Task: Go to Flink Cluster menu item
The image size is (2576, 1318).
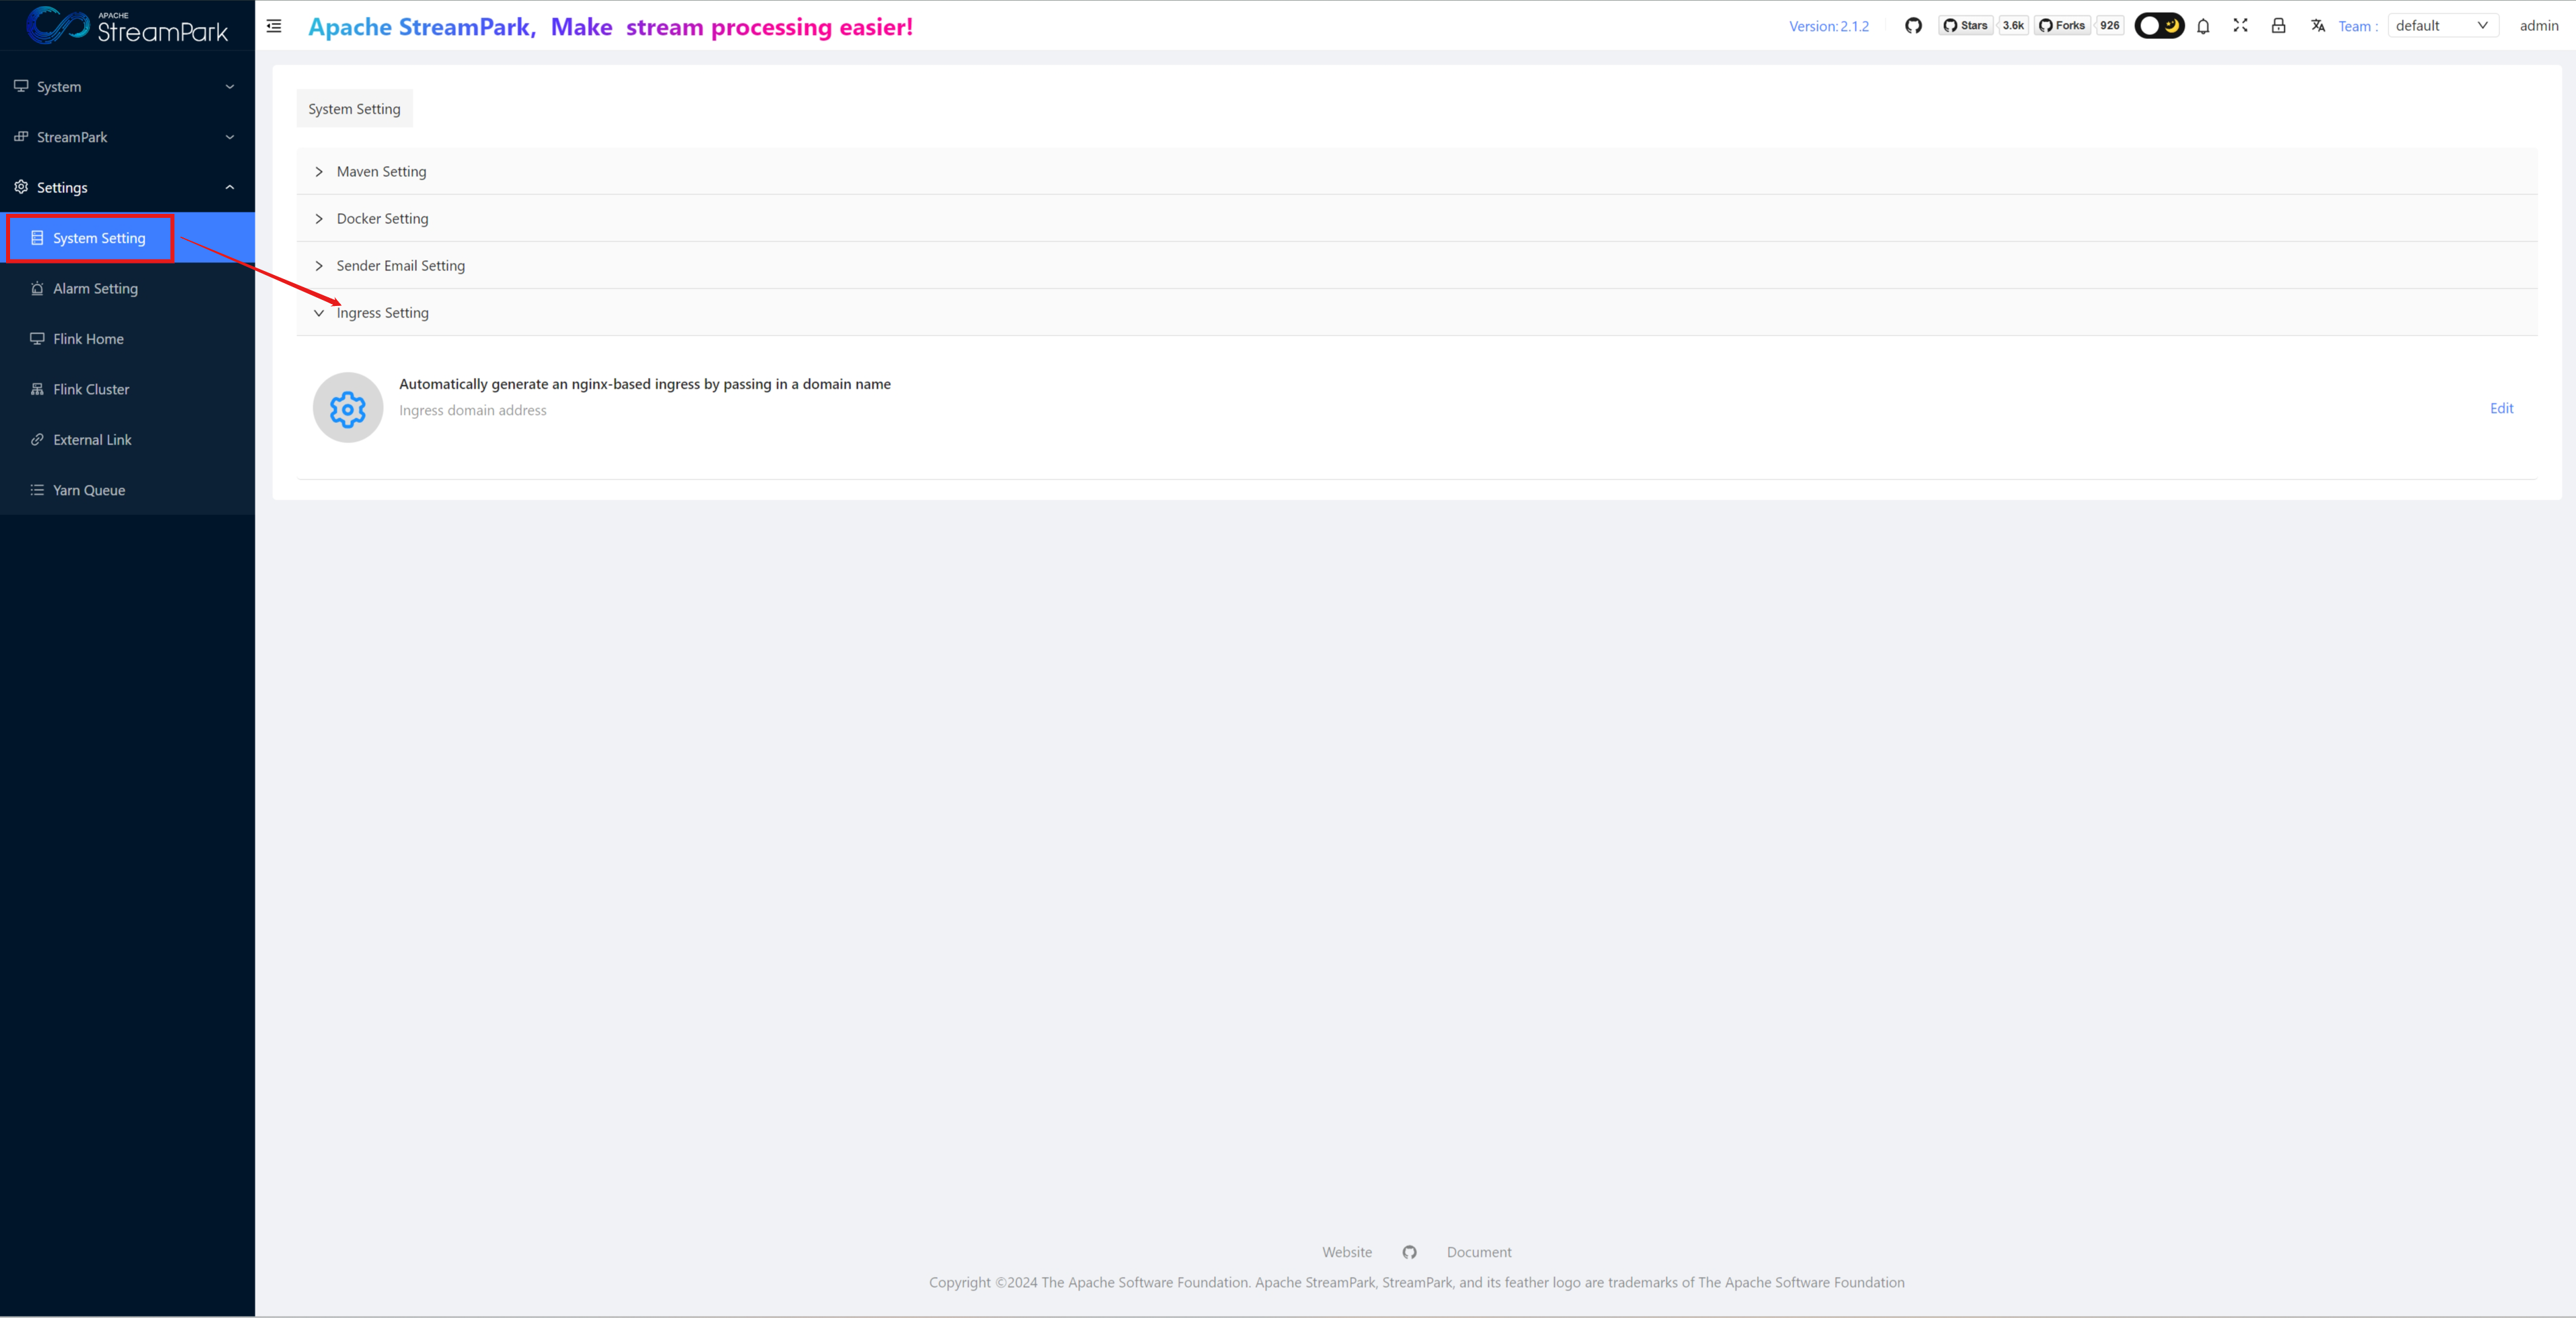Action: (x=91, y=389)
